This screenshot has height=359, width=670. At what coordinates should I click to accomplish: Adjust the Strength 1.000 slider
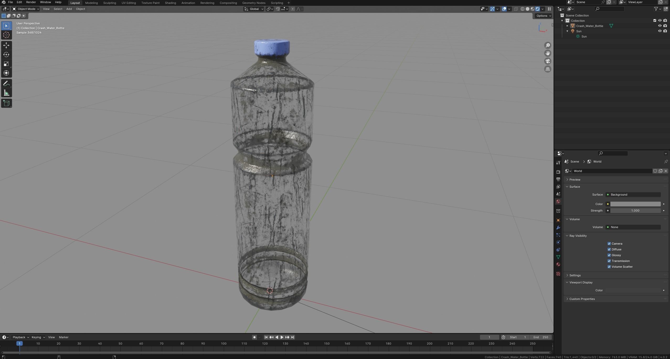[635, 211]
